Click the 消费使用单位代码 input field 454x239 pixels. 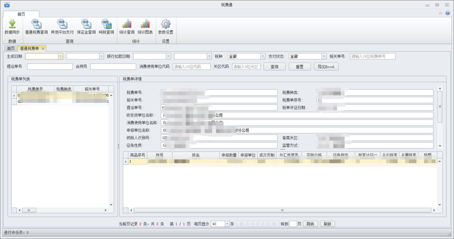191,67
